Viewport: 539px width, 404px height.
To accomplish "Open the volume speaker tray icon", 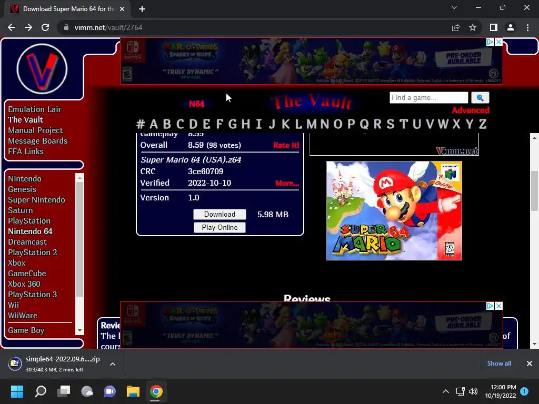I will coord(473,391).
